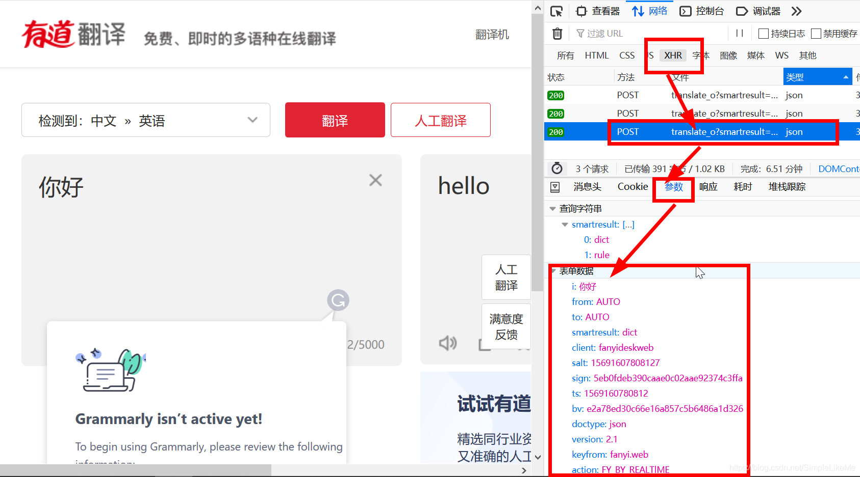
Task: Click the performance analysis stopwatch icon
Action: (557, 169)
